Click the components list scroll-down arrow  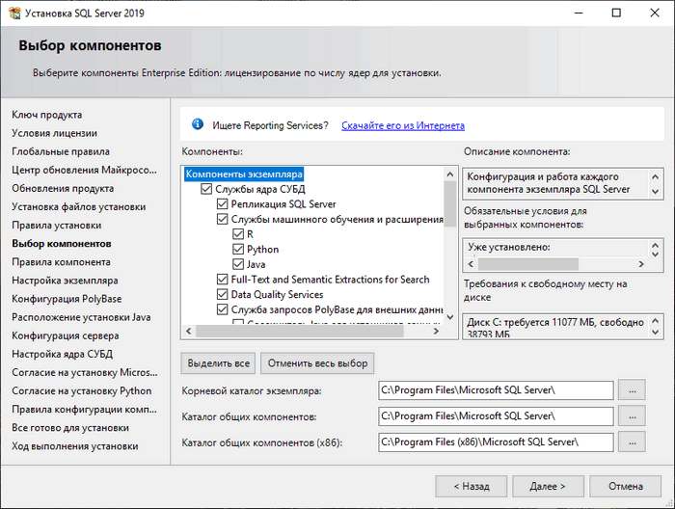[450, 317]
